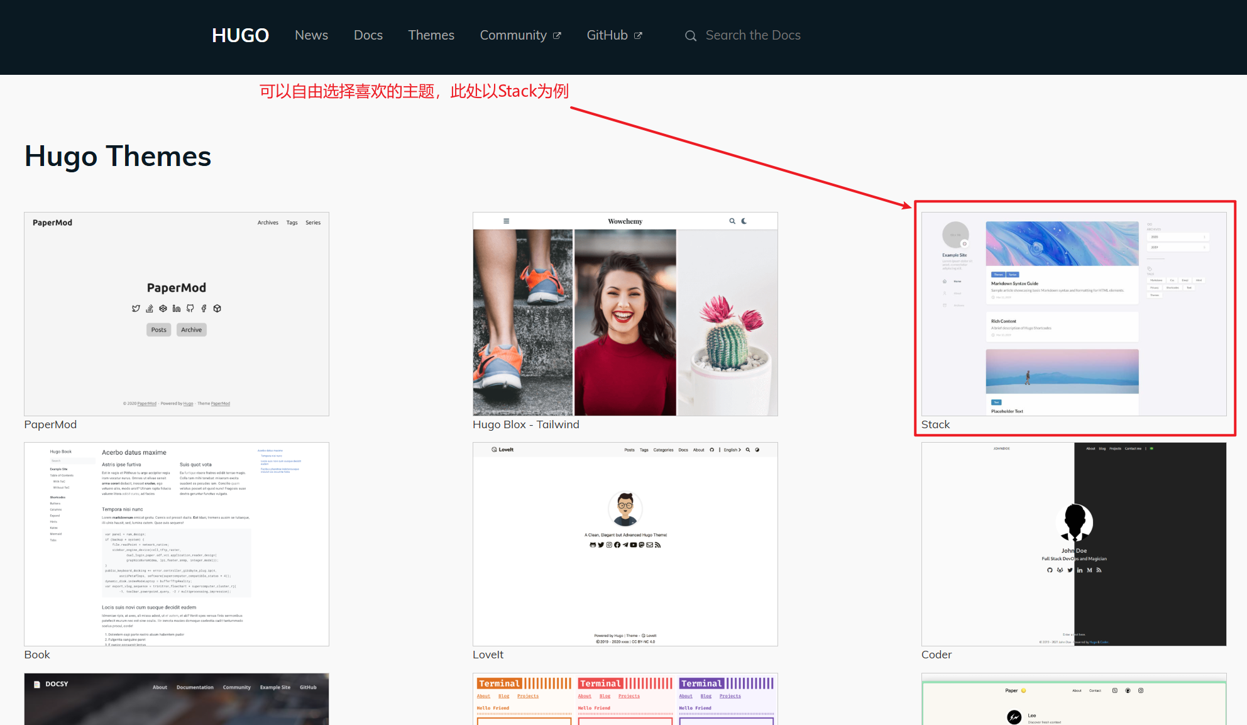
Task: Open the Docs menu item
Action: [x=368, y=35]
